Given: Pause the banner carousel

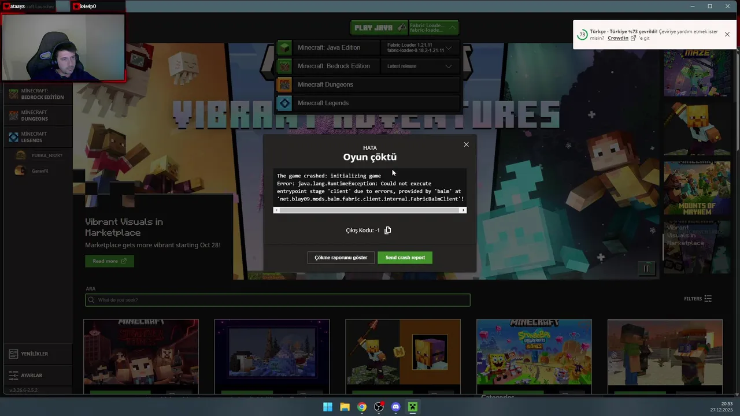Looking at the screenshot, I should 646,268.
